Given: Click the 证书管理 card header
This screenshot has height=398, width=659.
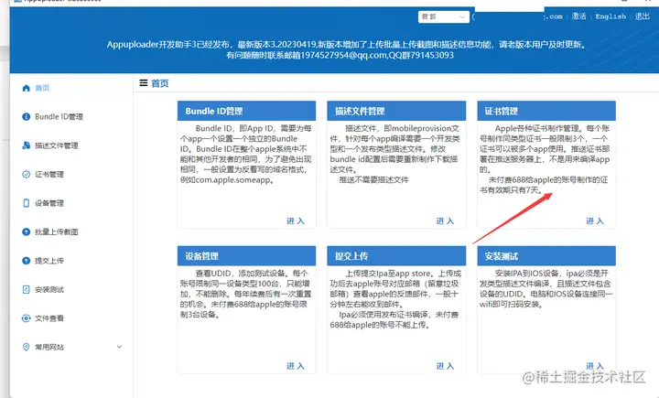Looking at the screenshot, I should pos(546,111).
